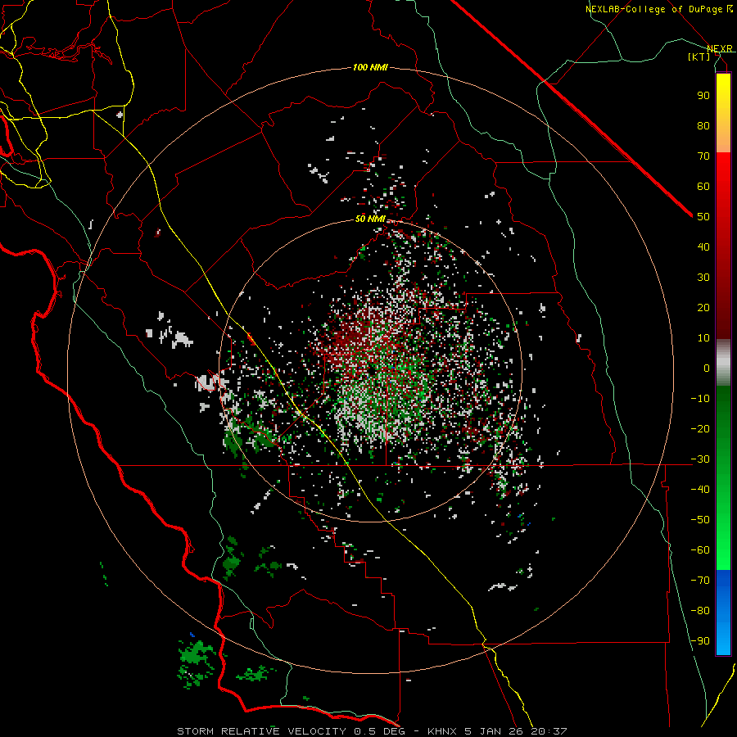Screen dimensions: 737x737
Task: Click the 40 value on velocity scale
Action: coord(703,247)
